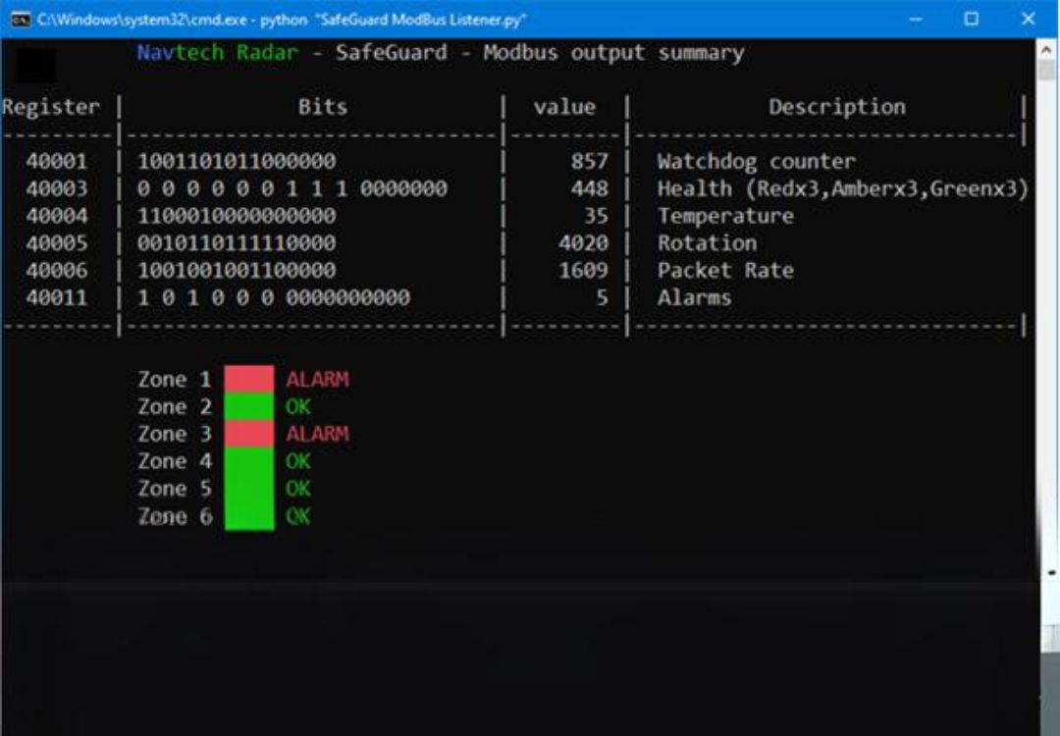The width and height of the screenshot is (1060, 736).
Task: Click the Alarms value 5
Action: [602, 297]
